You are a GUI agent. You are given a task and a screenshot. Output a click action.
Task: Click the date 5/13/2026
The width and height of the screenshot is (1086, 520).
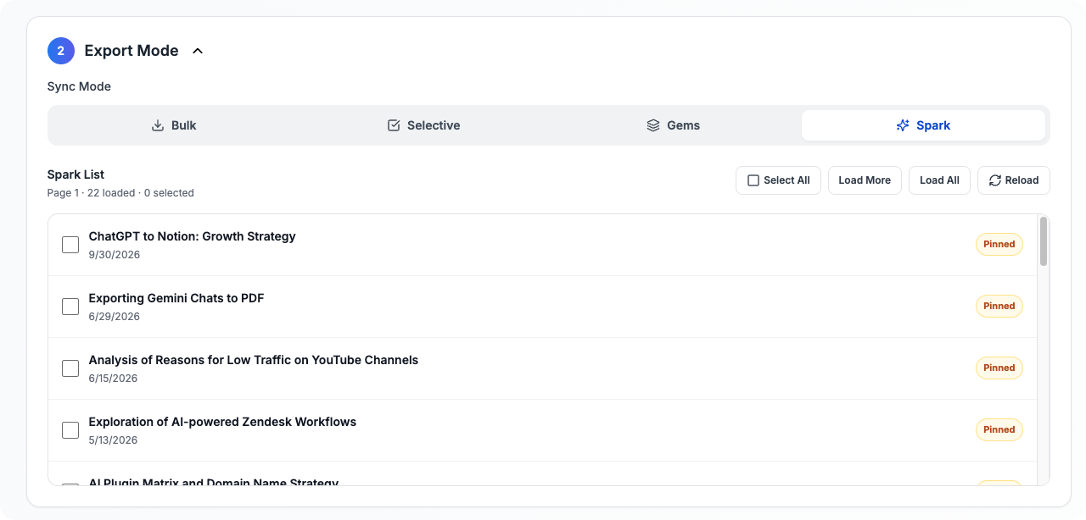(113, 440)
